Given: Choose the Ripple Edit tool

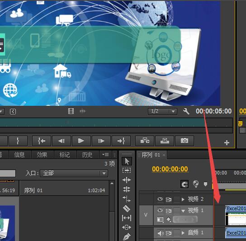Looking at the screenshot, I should [x=127, y=180].
